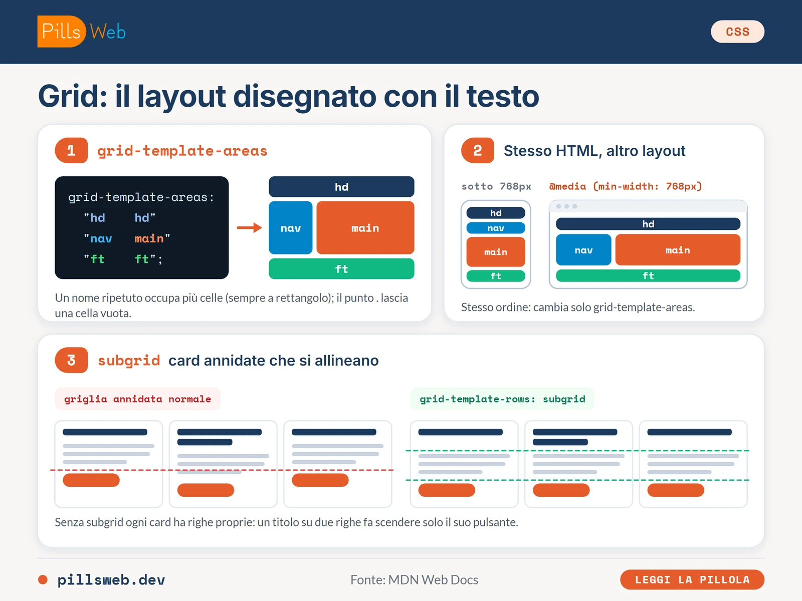Viewport: 802px width, 601px height.
Task: Click the Fonte: MDN Web Docs text
Action: 414,579
